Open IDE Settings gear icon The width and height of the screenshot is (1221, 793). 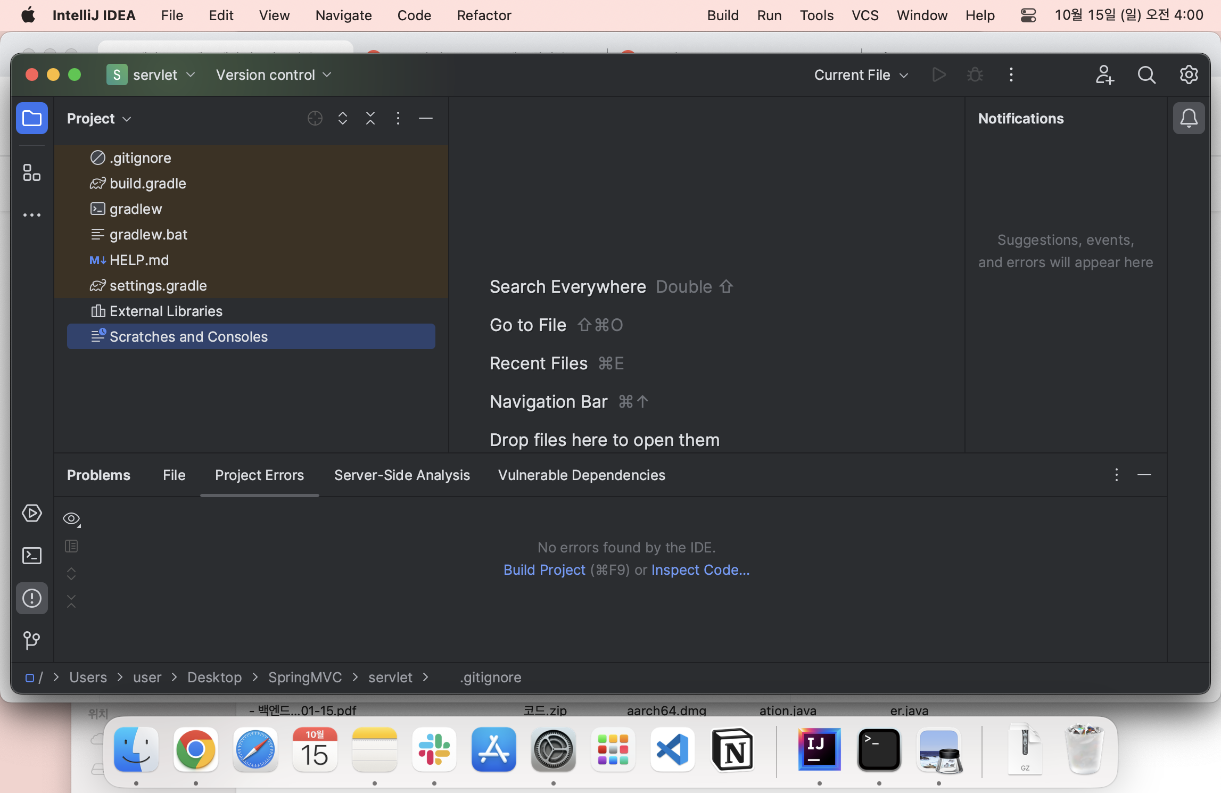point(1189,75)
